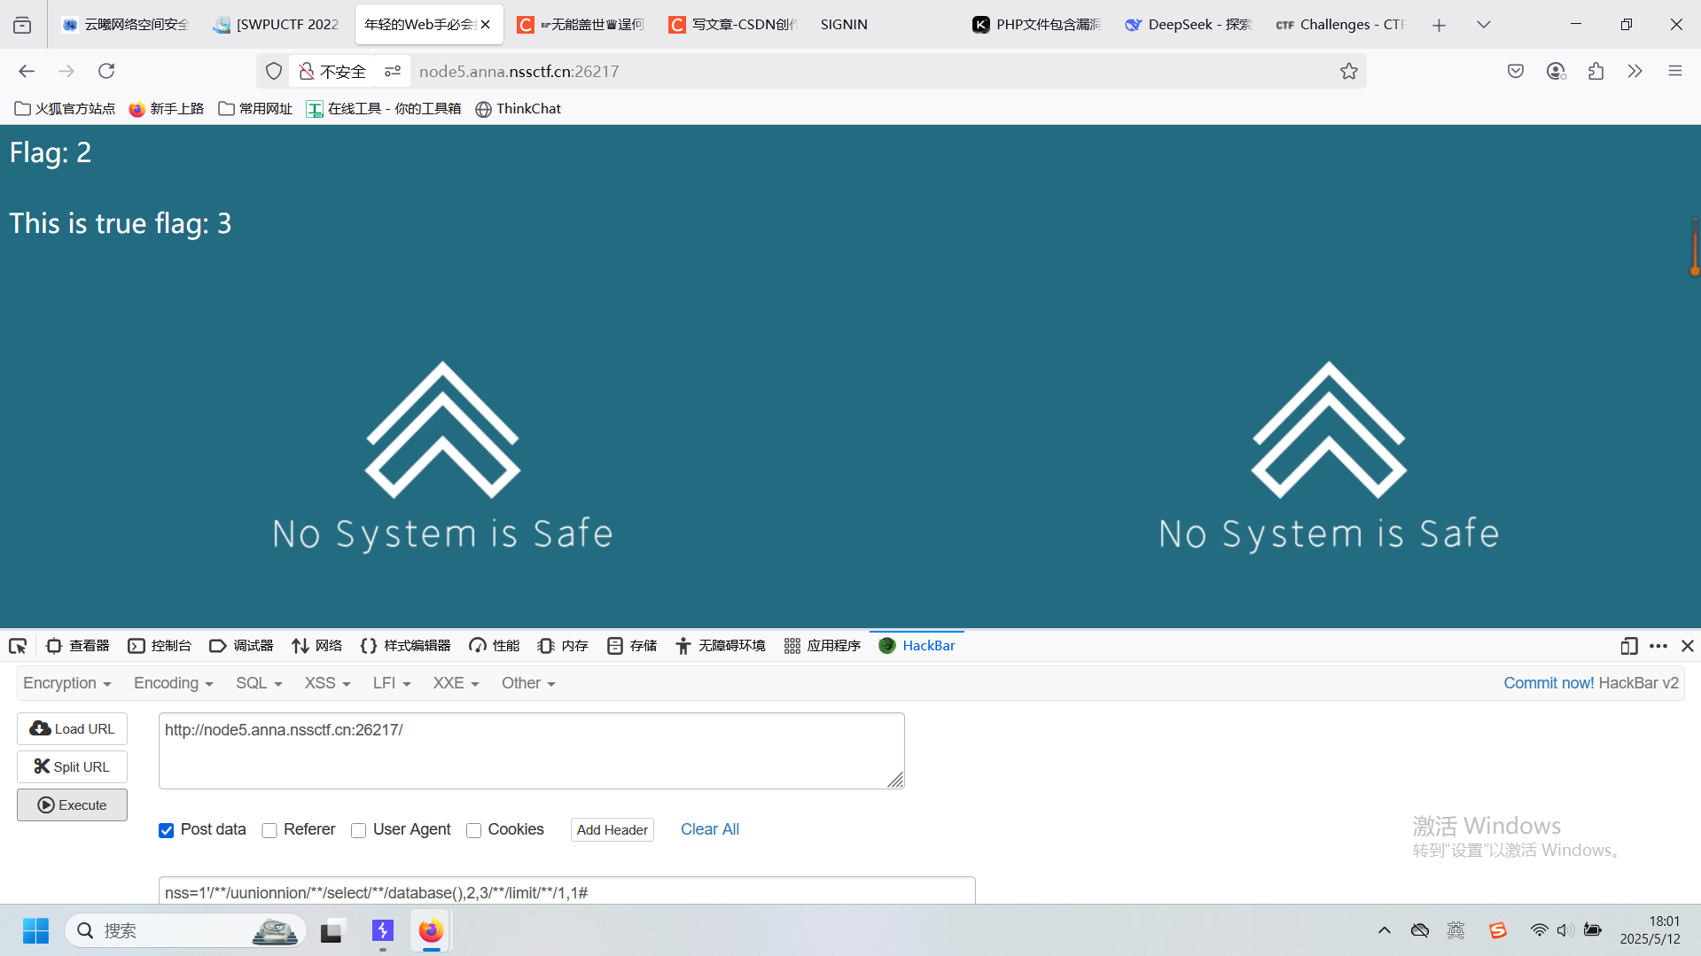Image resolution: width=1701 pixels, height=956 pixels.
Task: Open the 存储 storage tab
Action: pyautogui.click(x=632, y=646)
